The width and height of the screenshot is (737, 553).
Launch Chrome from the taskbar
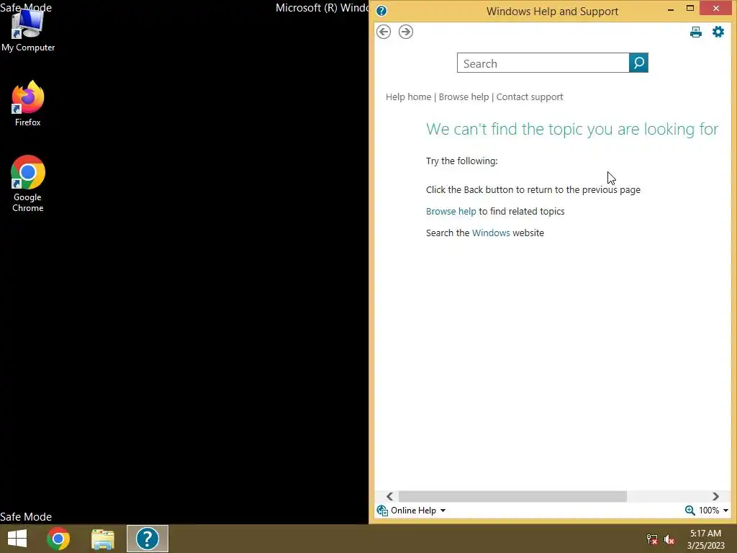(x=58, y=539)
